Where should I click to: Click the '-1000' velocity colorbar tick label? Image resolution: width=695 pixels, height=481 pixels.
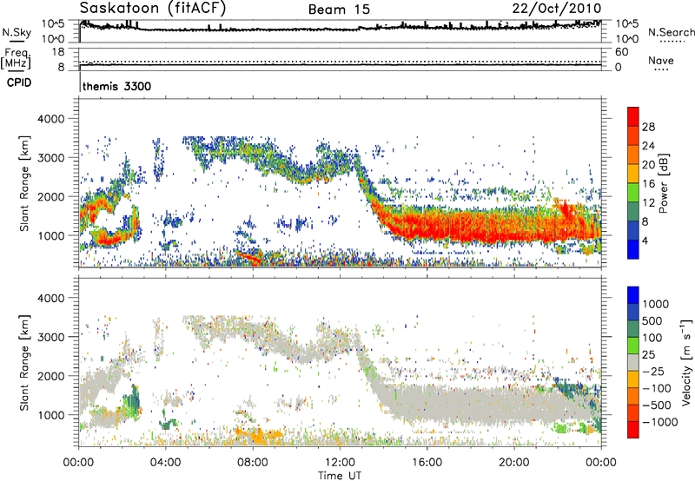(x=660, y=422)
